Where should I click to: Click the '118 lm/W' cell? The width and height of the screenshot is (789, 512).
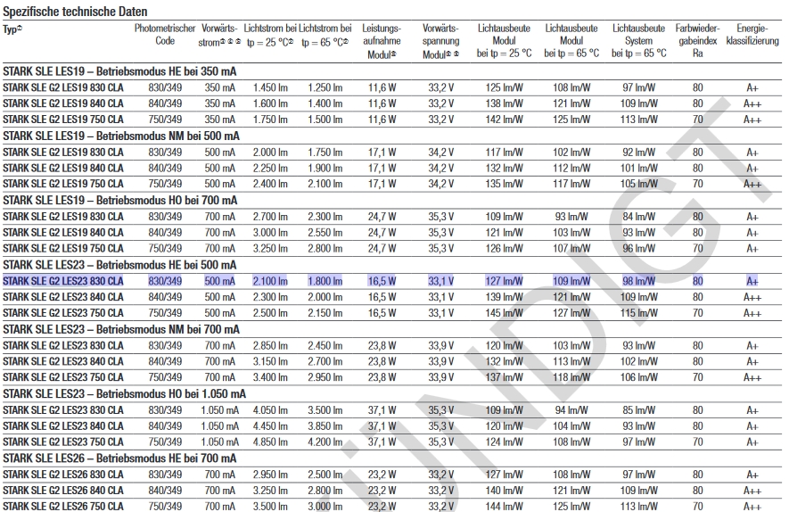571,377
